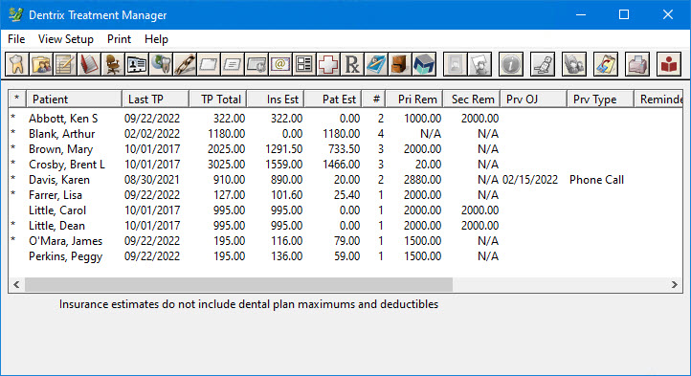The width and height of the screenshot is (691, 376).
Task: Click the Prv OJ column header
Action: click(x=533, y=100)
